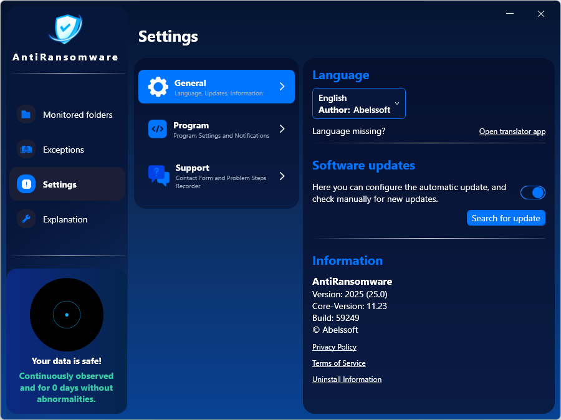The height and width of the screenshot is (420, 561).
Task: Click the Exceptions icon in sidebar
Action: [x=26, y=149]
